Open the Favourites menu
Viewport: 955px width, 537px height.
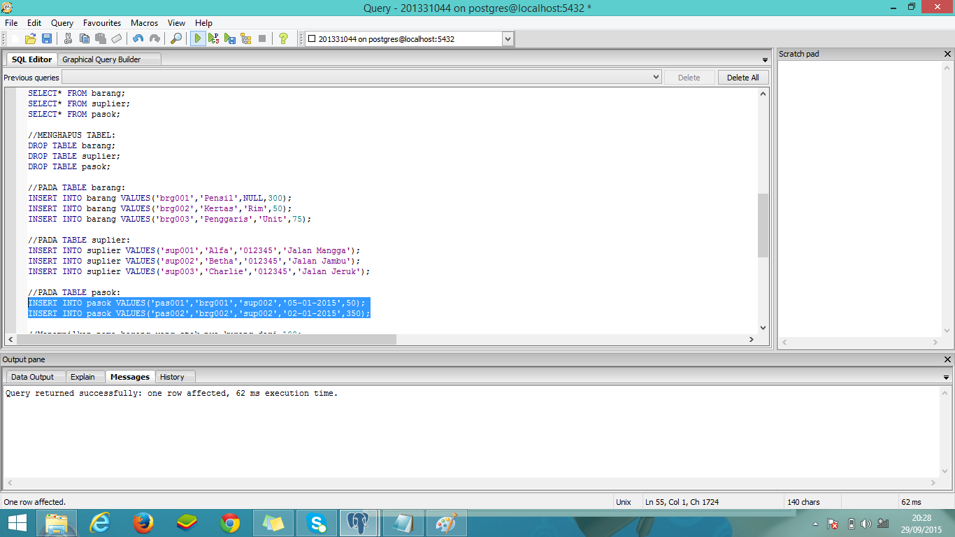tap(102, 23)
